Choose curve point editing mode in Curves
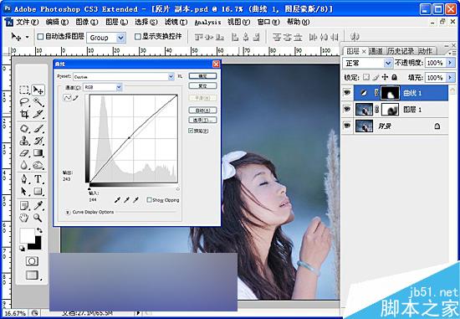The width and height of the screenshot is (460, 319). 67,98
